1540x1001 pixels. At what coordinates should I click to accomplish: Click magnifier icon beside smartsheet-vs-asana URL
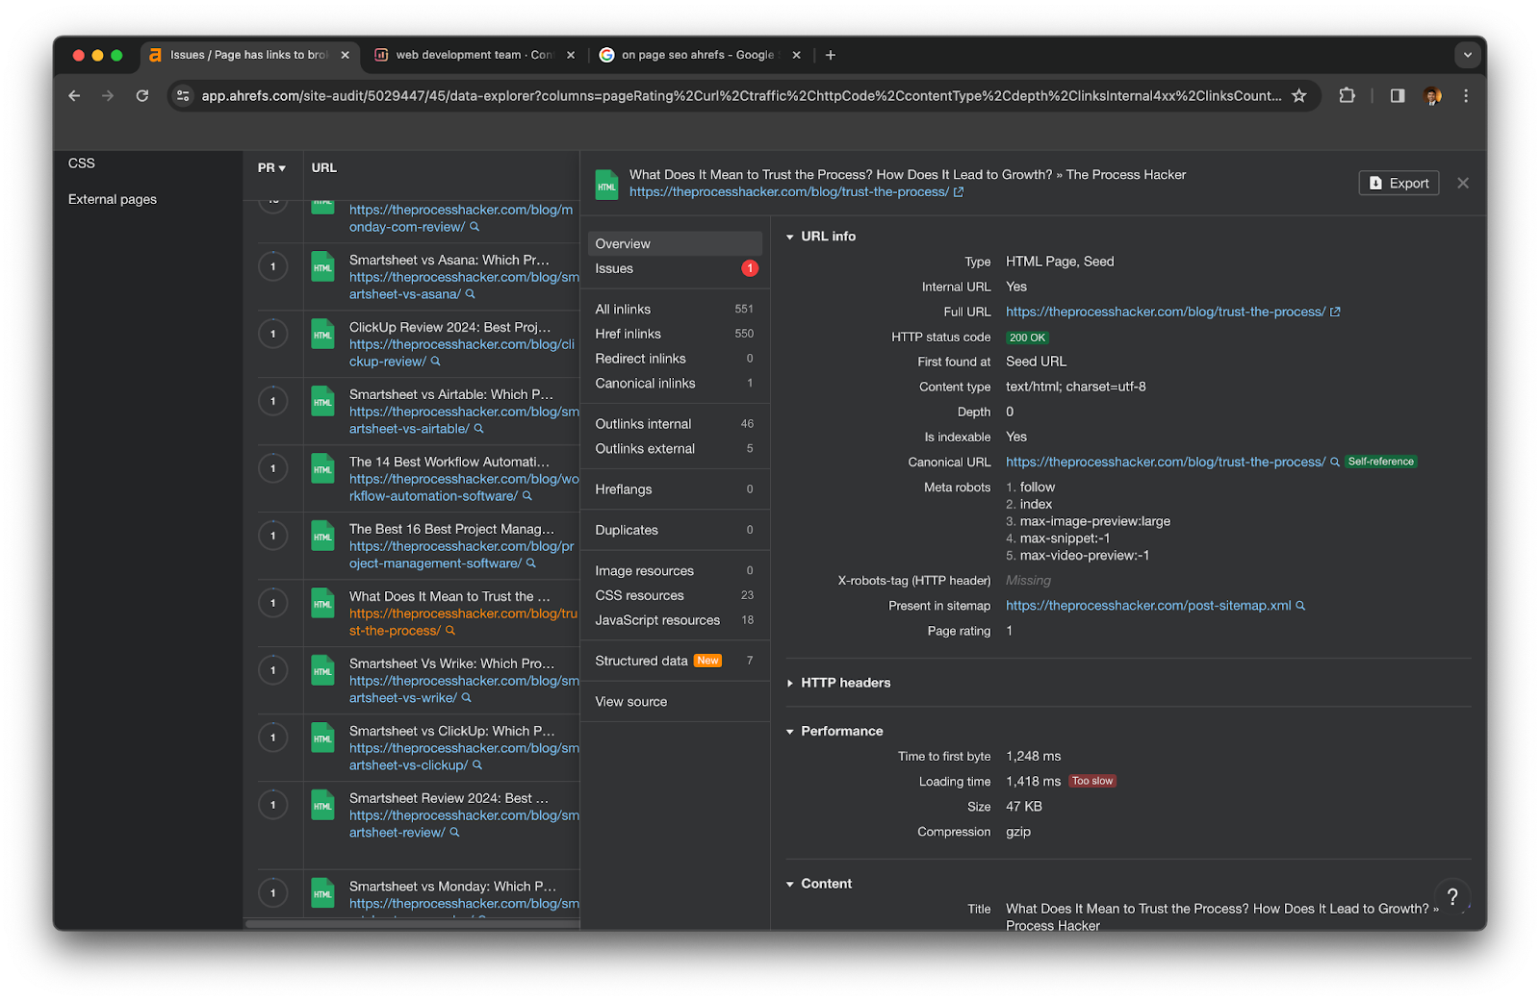pyautogui.click(x=471, y=294)
